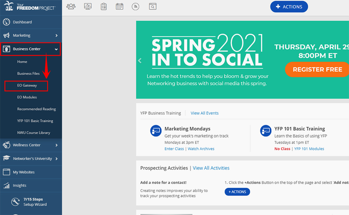The image size is (349, 215).
Task: Click the small + ACTIONS button under prospecting
Action: (237, 192)
